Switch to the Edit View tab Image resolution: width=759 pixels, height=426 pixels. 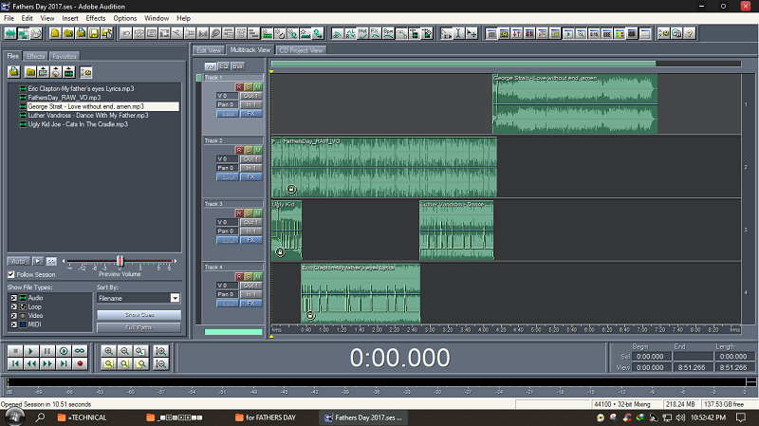(209, 50)
